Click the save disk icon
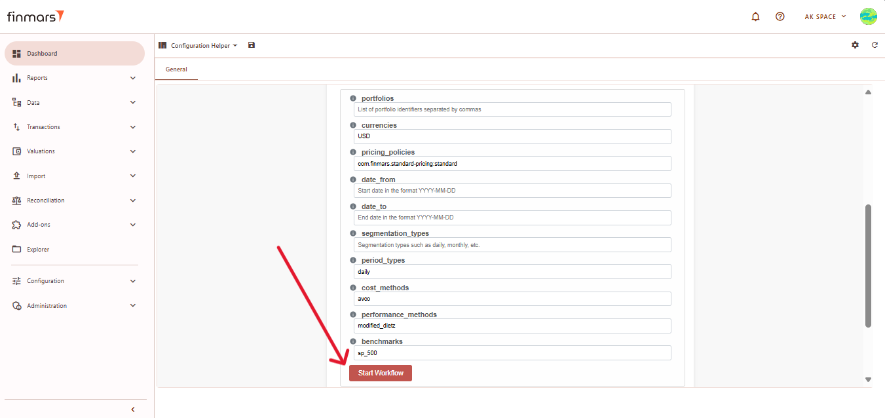Image resolution: width=885 pixels, height=418 pixels. 252,45
